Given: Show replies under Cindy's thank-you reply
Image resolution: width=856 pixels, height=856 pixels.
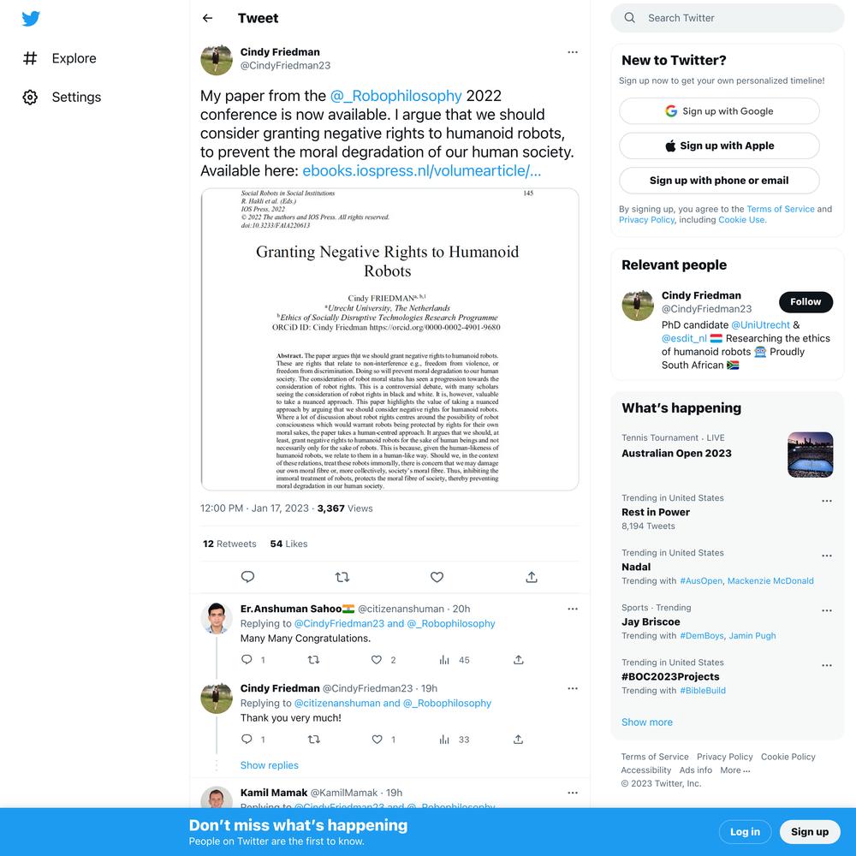Looking at the screenshot, I should point(269,765).
